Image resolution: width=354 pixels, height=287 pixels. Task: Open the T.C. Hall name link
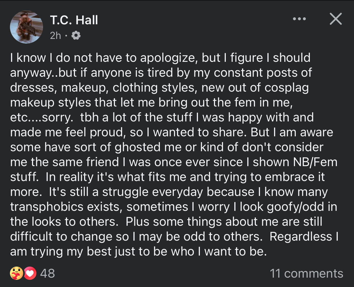(74, 20)
